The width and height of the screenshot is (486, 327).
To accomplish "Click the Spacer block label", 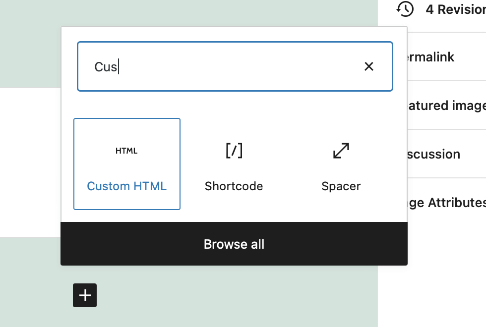I will coord(341,186).
